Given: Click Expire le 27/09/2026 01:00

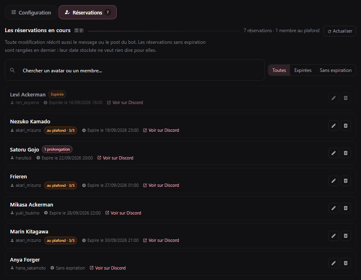Looking at the screenshot, I should (x=110, y=185).
